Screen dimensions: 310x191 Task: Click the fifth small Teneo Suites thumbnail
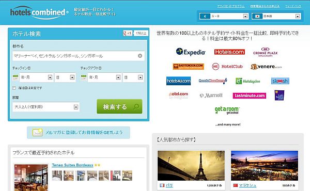click(x=104, y=176)
